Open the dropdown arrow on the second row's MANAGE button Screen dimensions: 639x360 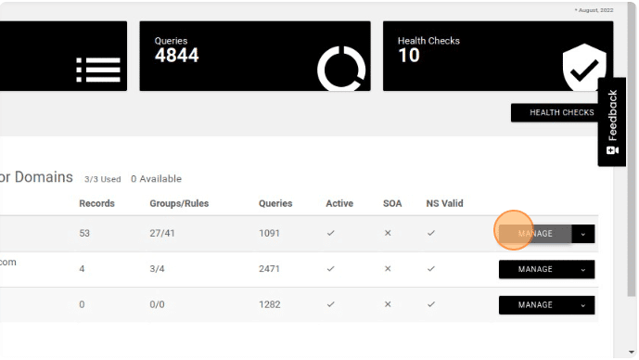pyautogui.click(x=583, y=269)
